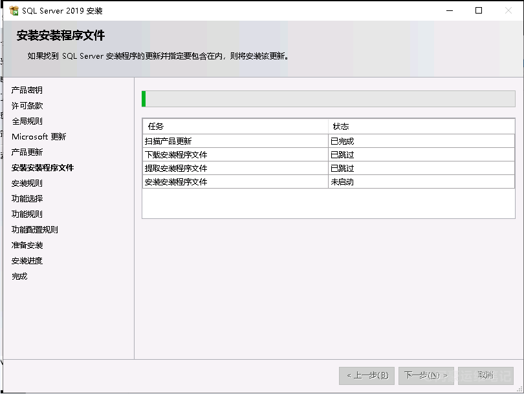Select the 扫描产品更新 task row
524x394 pixels.
pyautogui.click(x=328, y=141)
